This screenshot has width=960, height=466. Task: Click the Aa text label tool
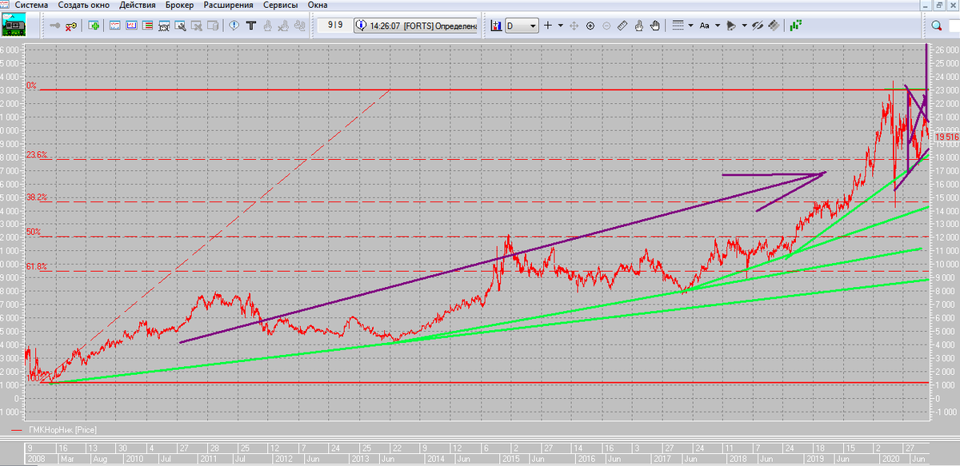pos(704,26)
